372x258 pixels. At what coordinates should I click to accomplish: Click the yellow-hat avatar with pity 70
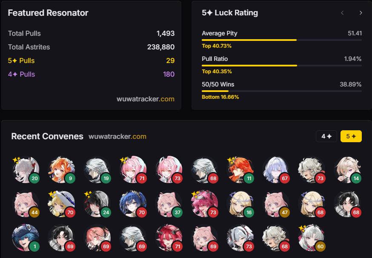[61, 204]
